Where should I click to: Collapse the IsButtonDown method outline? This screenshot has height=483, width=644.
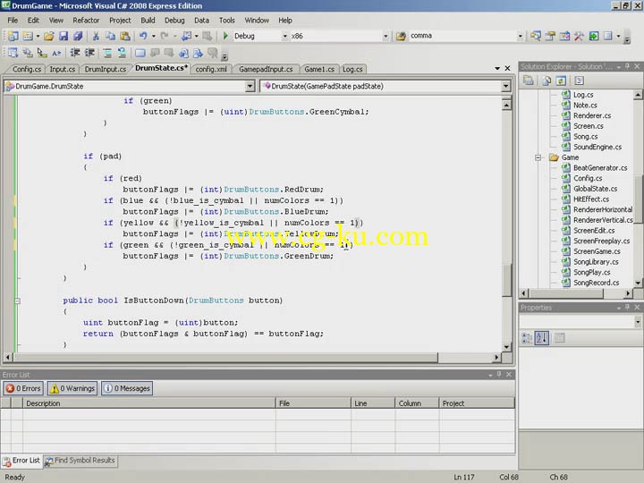(x=17, y=301)
